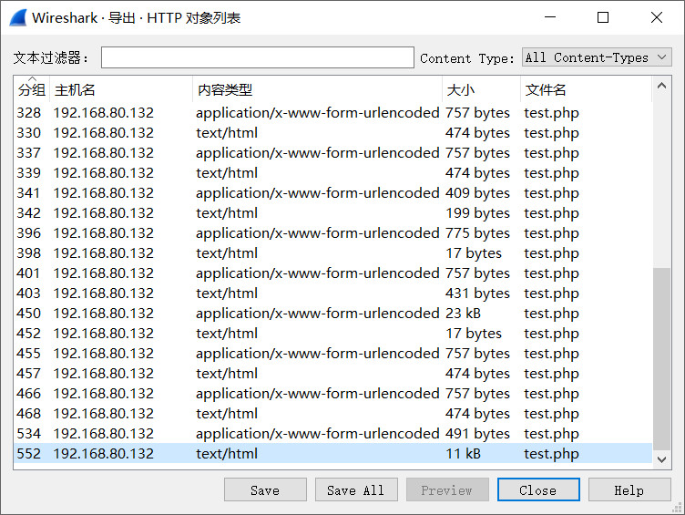This screenshot has width=685, height=515.
Task: Click test.php filename in row 450
Action: coord(551,314)
